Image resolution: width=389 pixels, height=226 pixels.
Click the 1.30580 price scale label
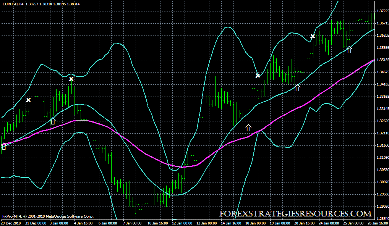[x=382, y=170]
